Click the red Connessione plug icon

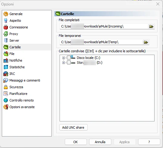pyautogui.click(x=6, y=27)
